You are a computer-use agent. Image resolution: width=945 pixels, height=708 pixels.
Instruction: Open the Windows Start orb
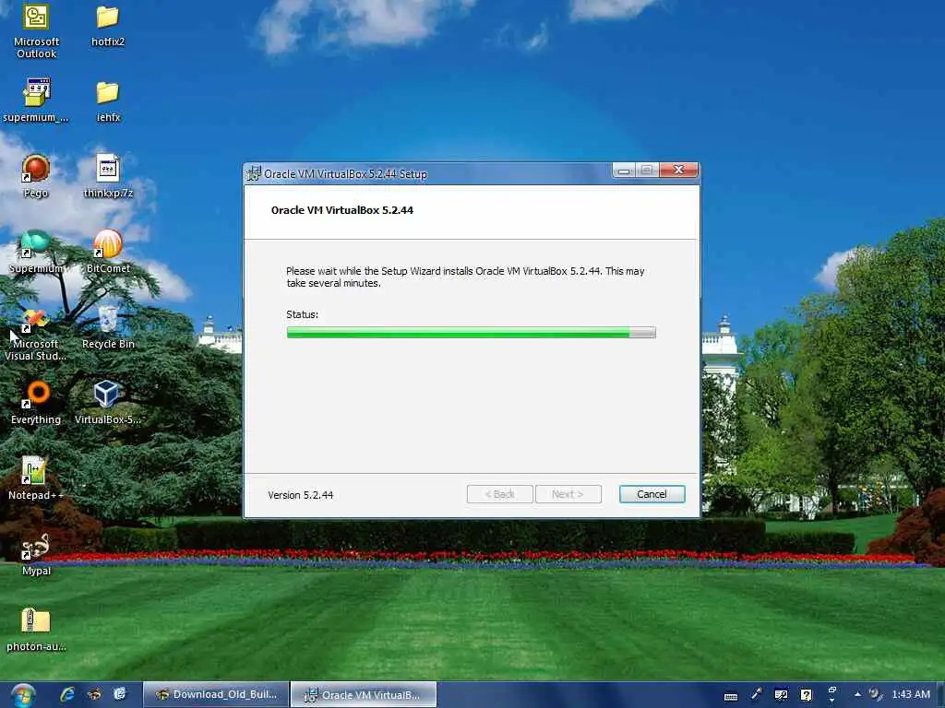23,695
